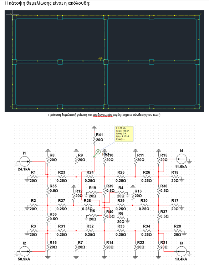Click the yellow probe current readout box
Viewport: 209px width, 267px height.
[x=124, y=134]
